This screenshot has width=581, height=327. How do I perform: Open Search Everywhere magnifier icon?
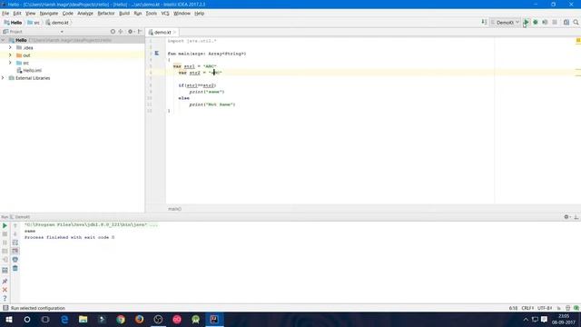[x=576, y=22]
